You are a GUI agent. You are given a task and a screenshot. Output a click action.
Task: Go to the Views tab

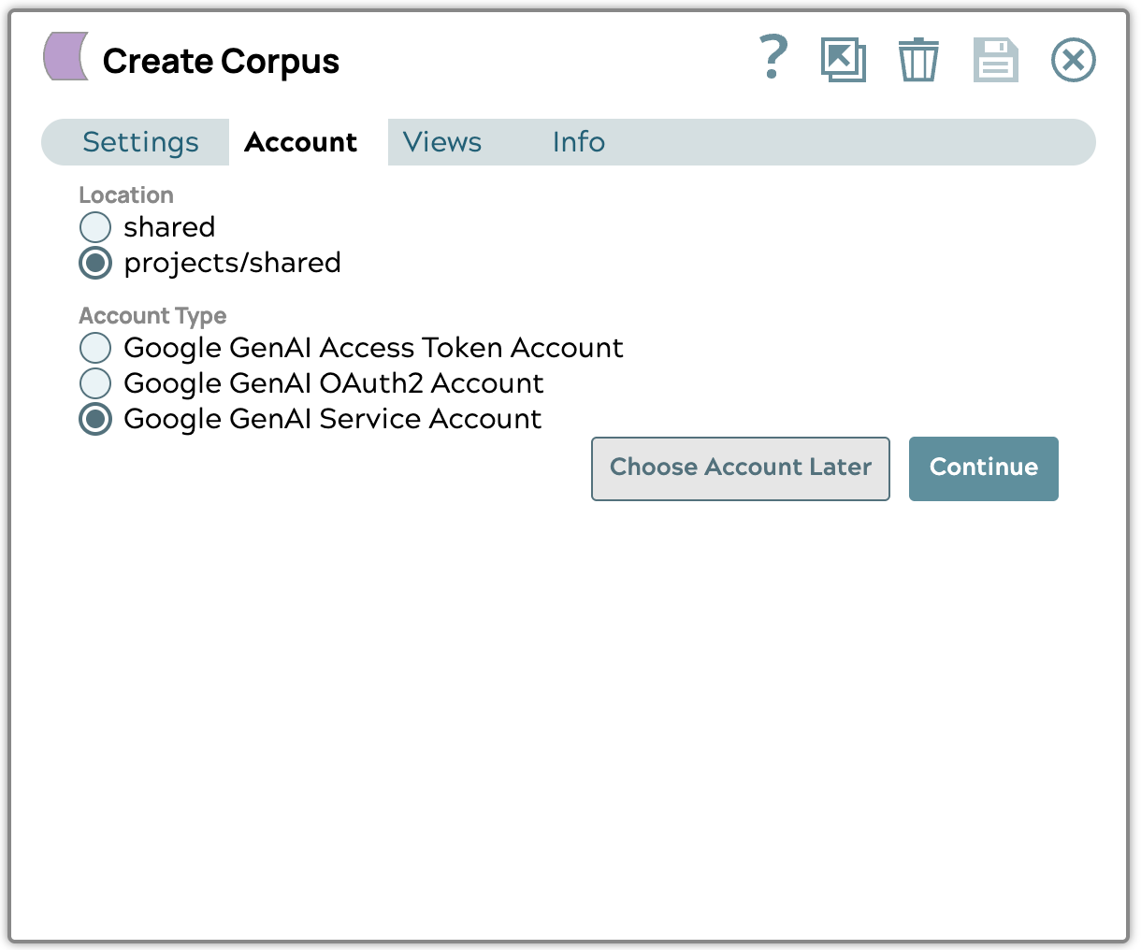(442, 142)
